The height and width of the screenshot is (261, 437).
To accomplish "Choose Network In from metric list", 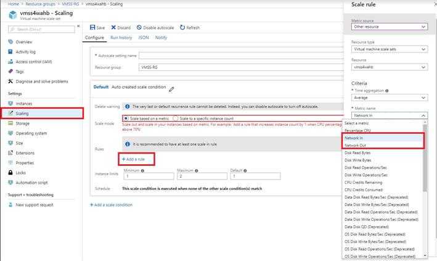I will [x=383, y=138].
